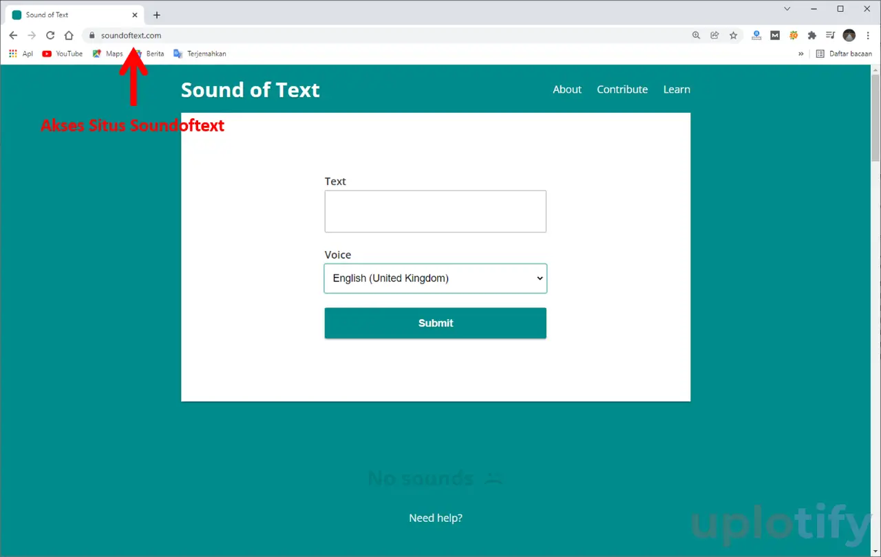This screenshot has width=881, height=557.
Task: Open the YouTube bookmark
Action: click(63, 54)
